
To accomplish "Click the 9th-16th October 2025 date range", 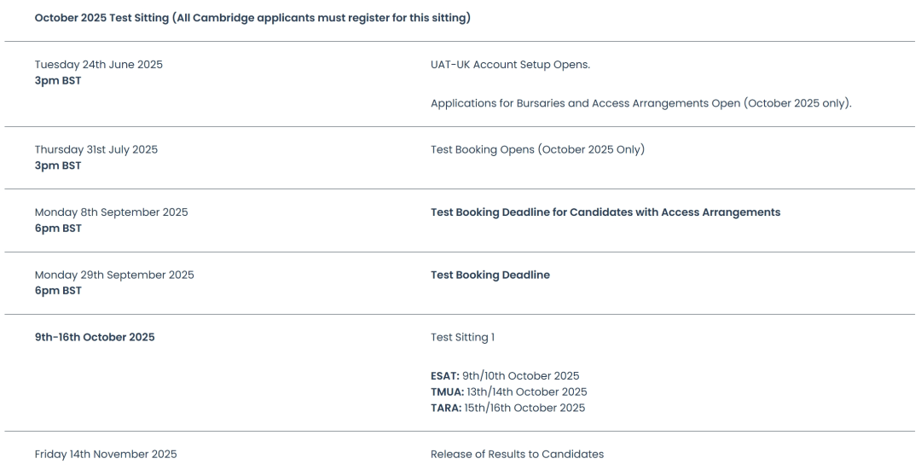I will click(x=95, y=337).
